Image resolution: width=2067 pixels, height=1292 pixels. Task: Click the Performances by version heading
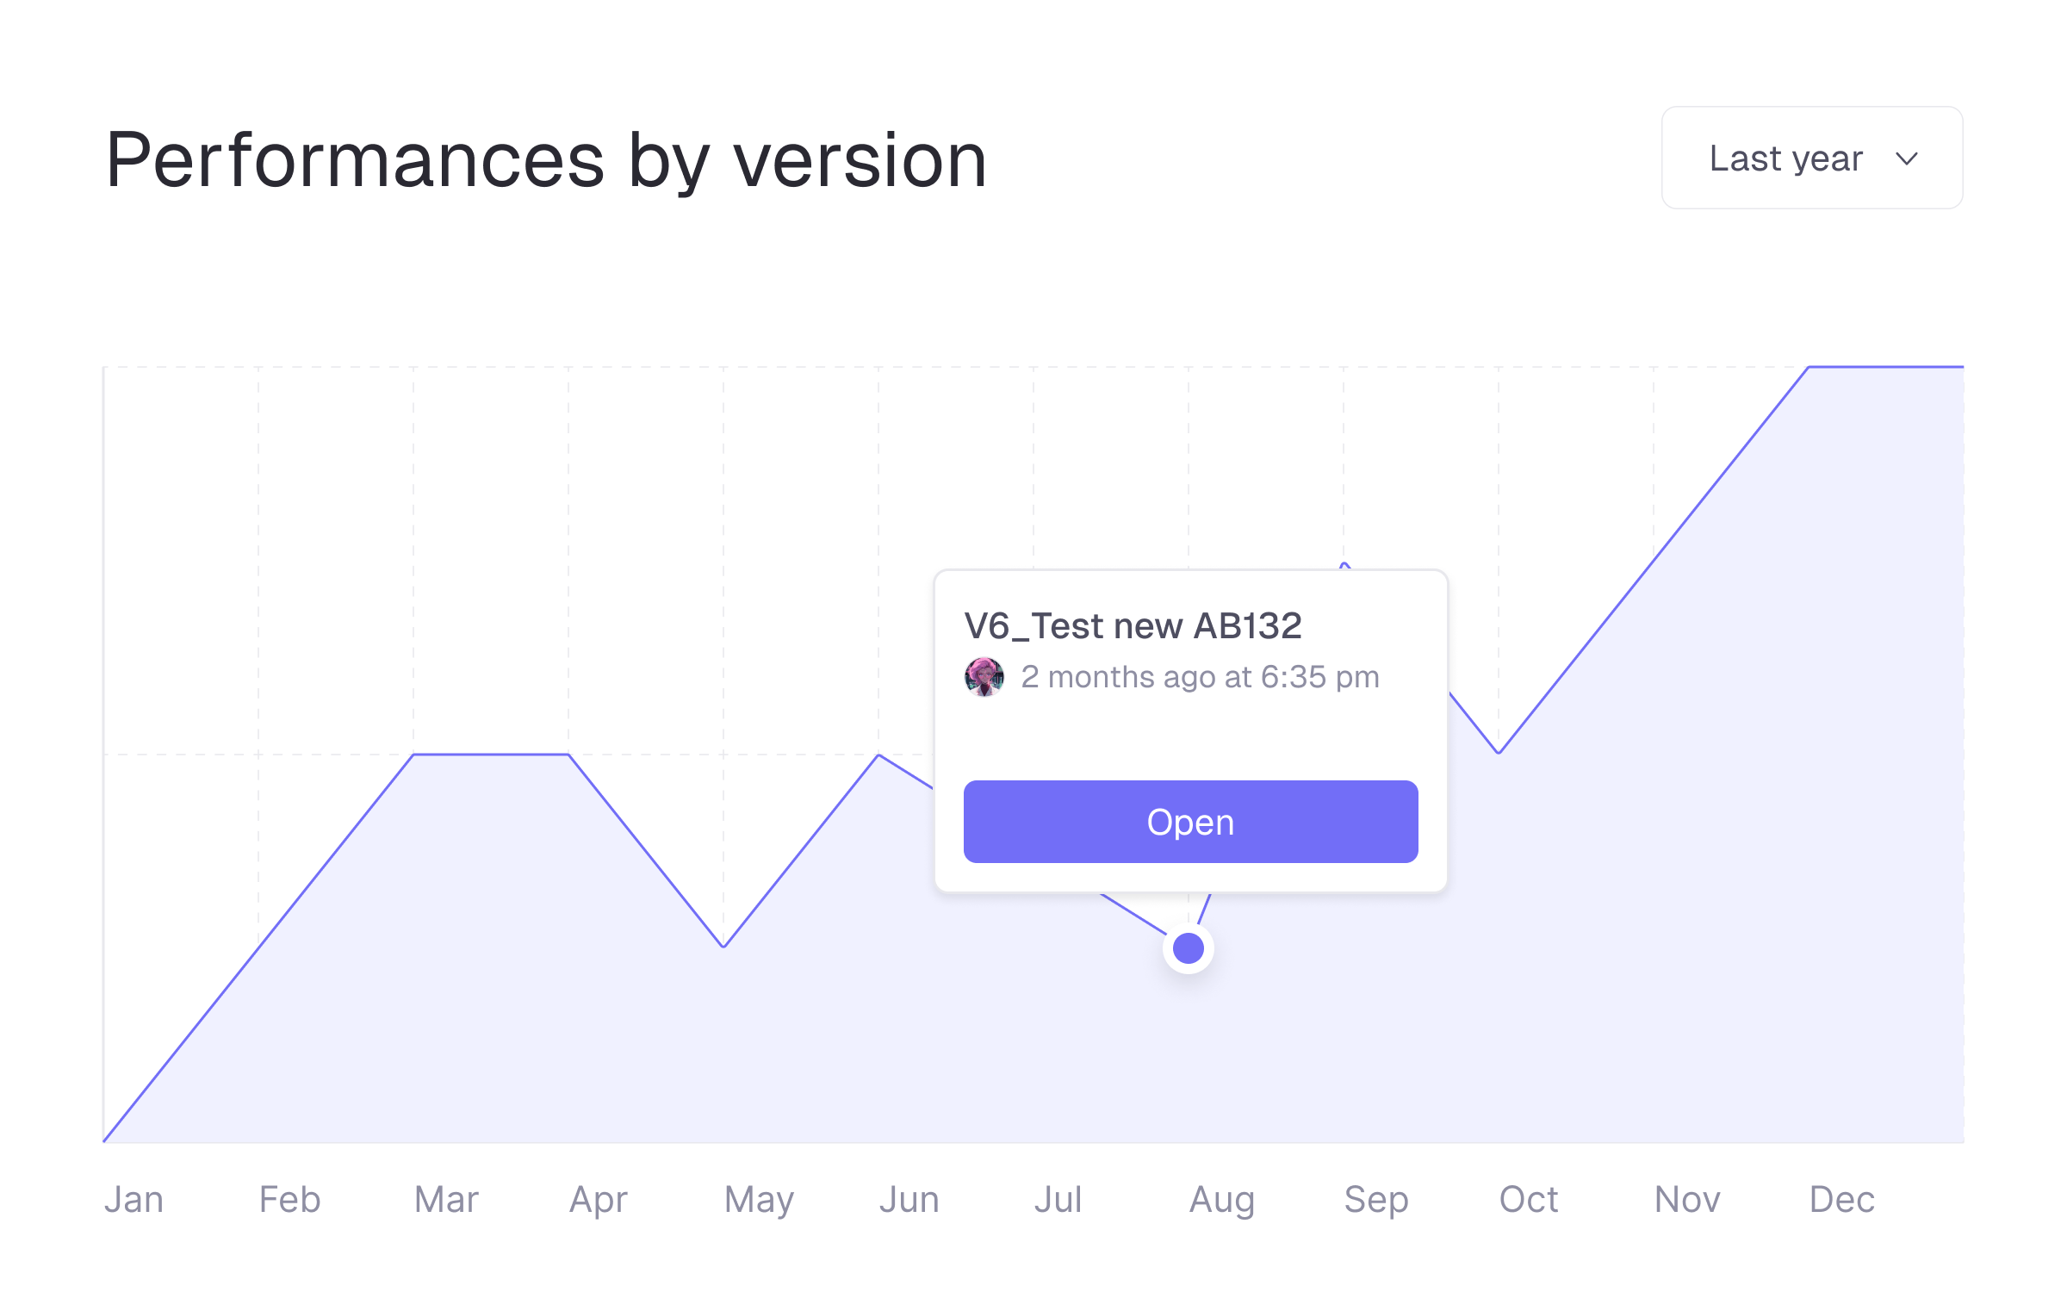(x=546, y=160)
